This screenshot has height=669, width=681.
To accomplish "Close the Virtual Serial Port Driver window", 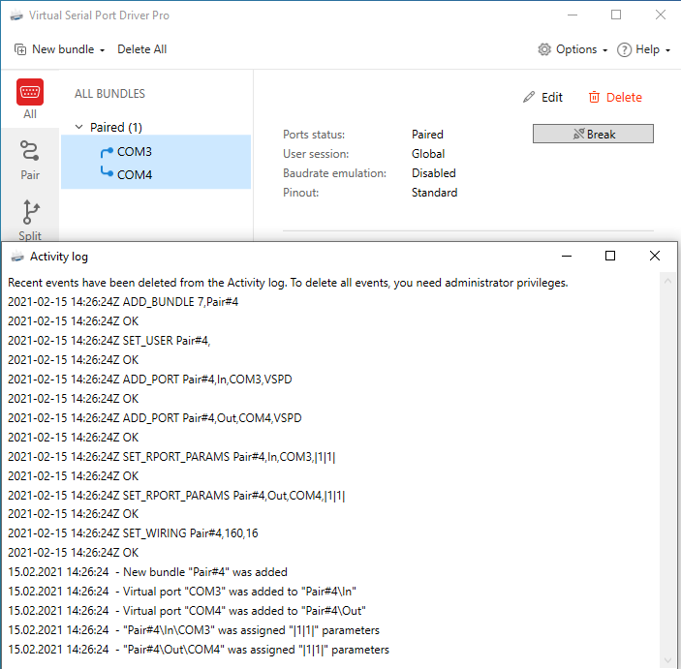I will (660, 15).
